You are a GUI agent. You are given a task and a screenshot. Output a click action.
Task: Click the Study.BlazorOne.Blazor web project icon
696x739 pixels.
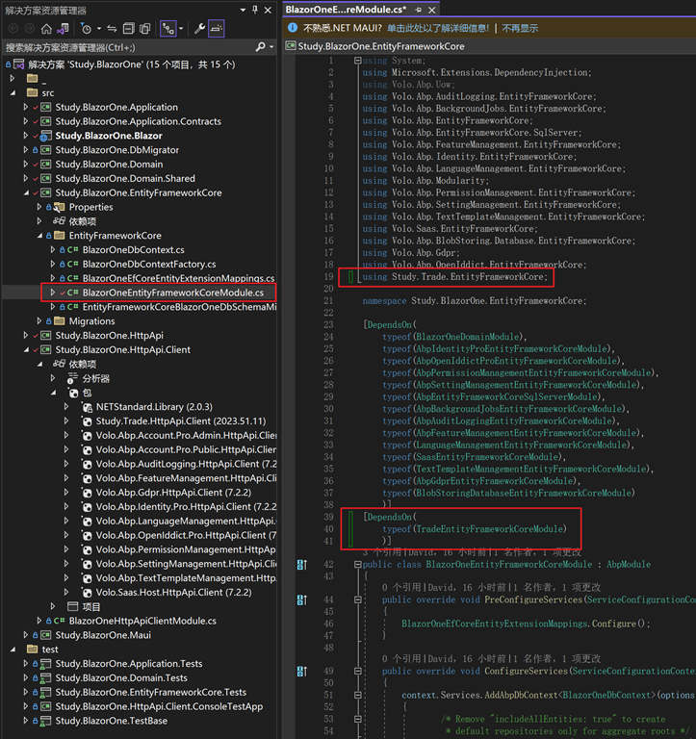coord(46,137)
